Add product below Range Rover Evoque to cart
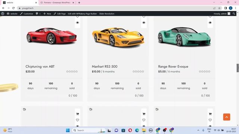The width and height of the screenshot is (239, 134). (210, 114)
